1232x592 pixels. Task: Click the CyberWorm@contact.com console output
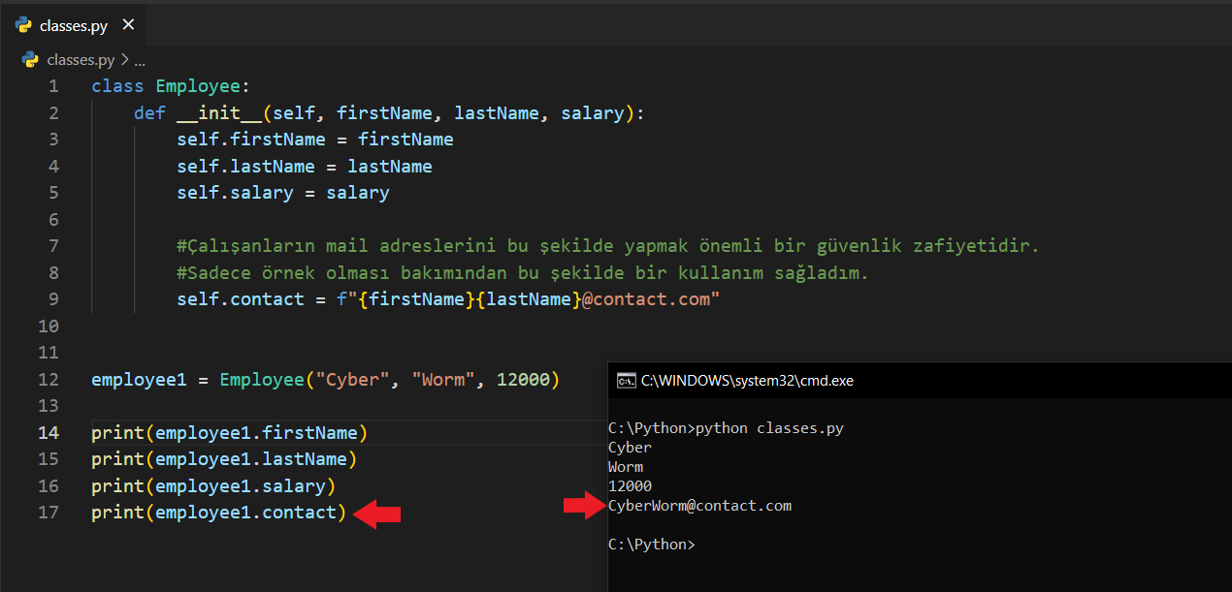coord(699,506)
